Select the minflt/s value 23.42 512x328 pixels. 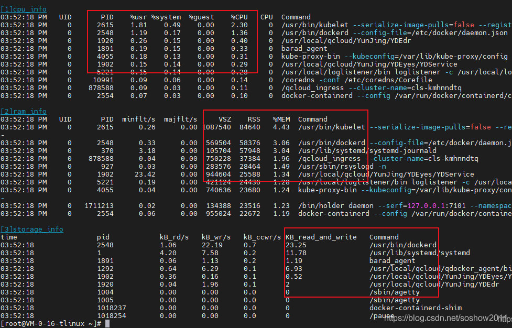[145, 174]
